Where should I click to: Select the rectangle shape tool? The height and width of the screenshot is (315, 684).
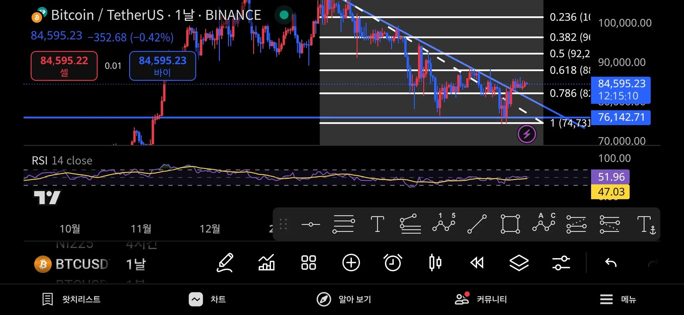click(x=510, y=224)
